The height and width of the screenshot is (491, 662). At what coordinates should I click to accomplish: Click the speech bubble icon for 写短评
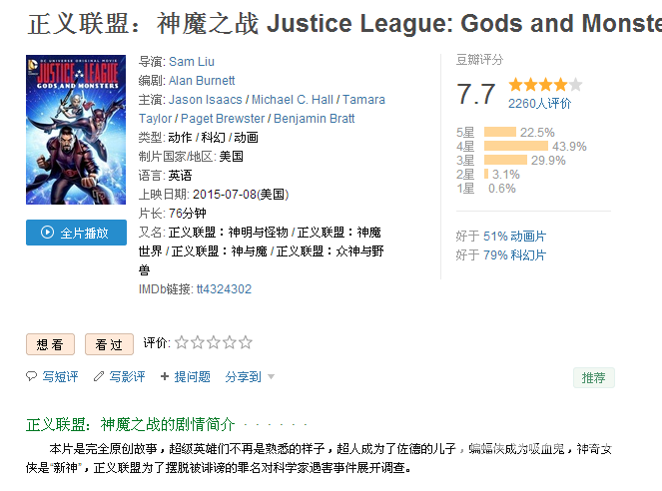coord(31,376)
